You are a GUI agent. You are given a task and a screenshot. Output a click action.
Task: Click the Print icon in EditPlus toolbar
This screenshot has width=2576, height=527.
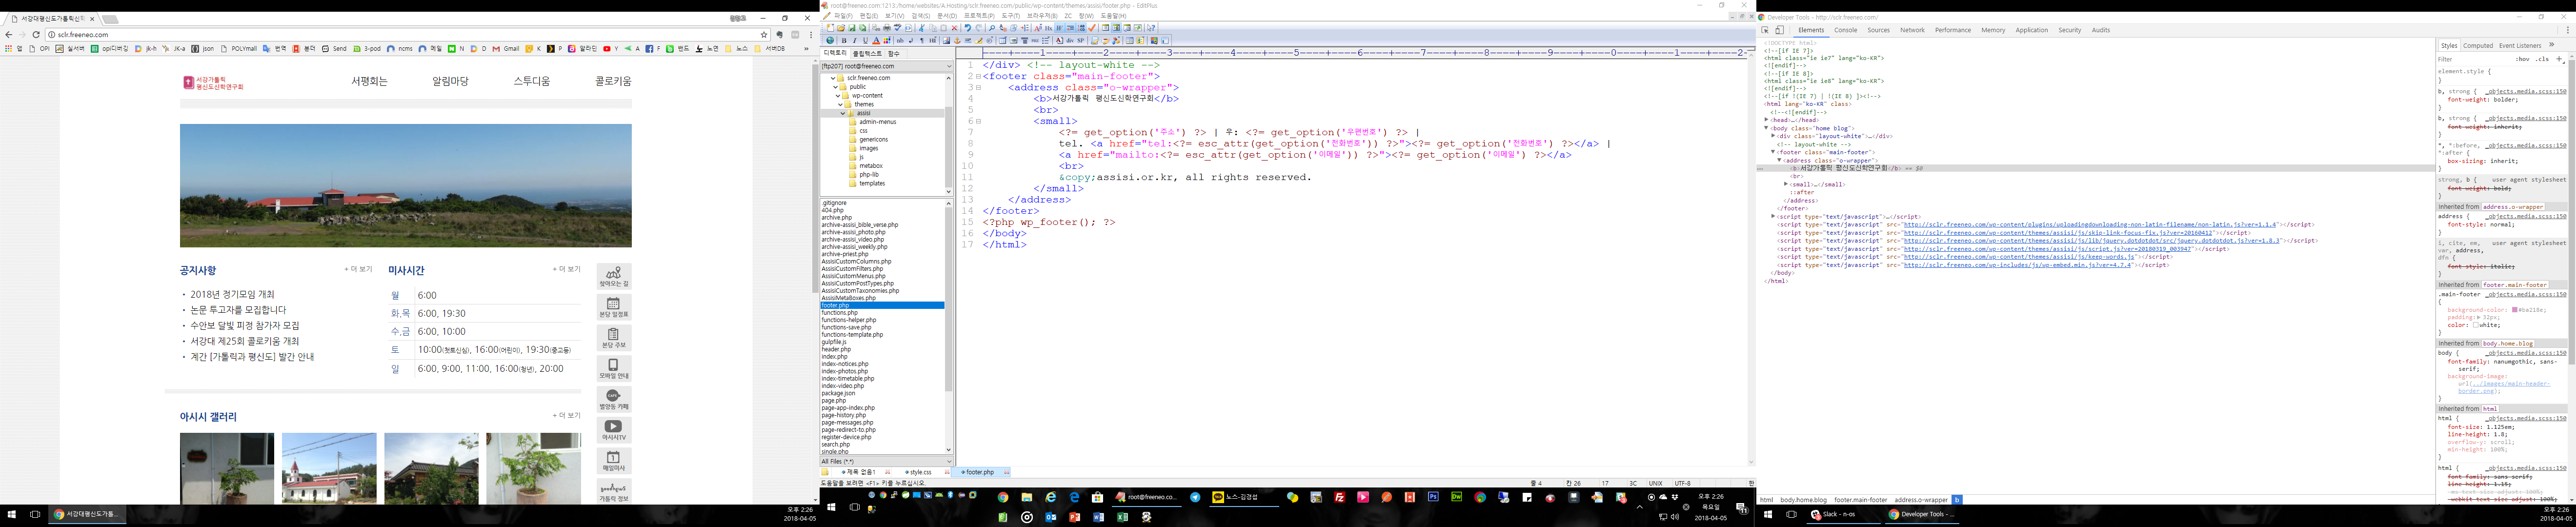(887, 28)
